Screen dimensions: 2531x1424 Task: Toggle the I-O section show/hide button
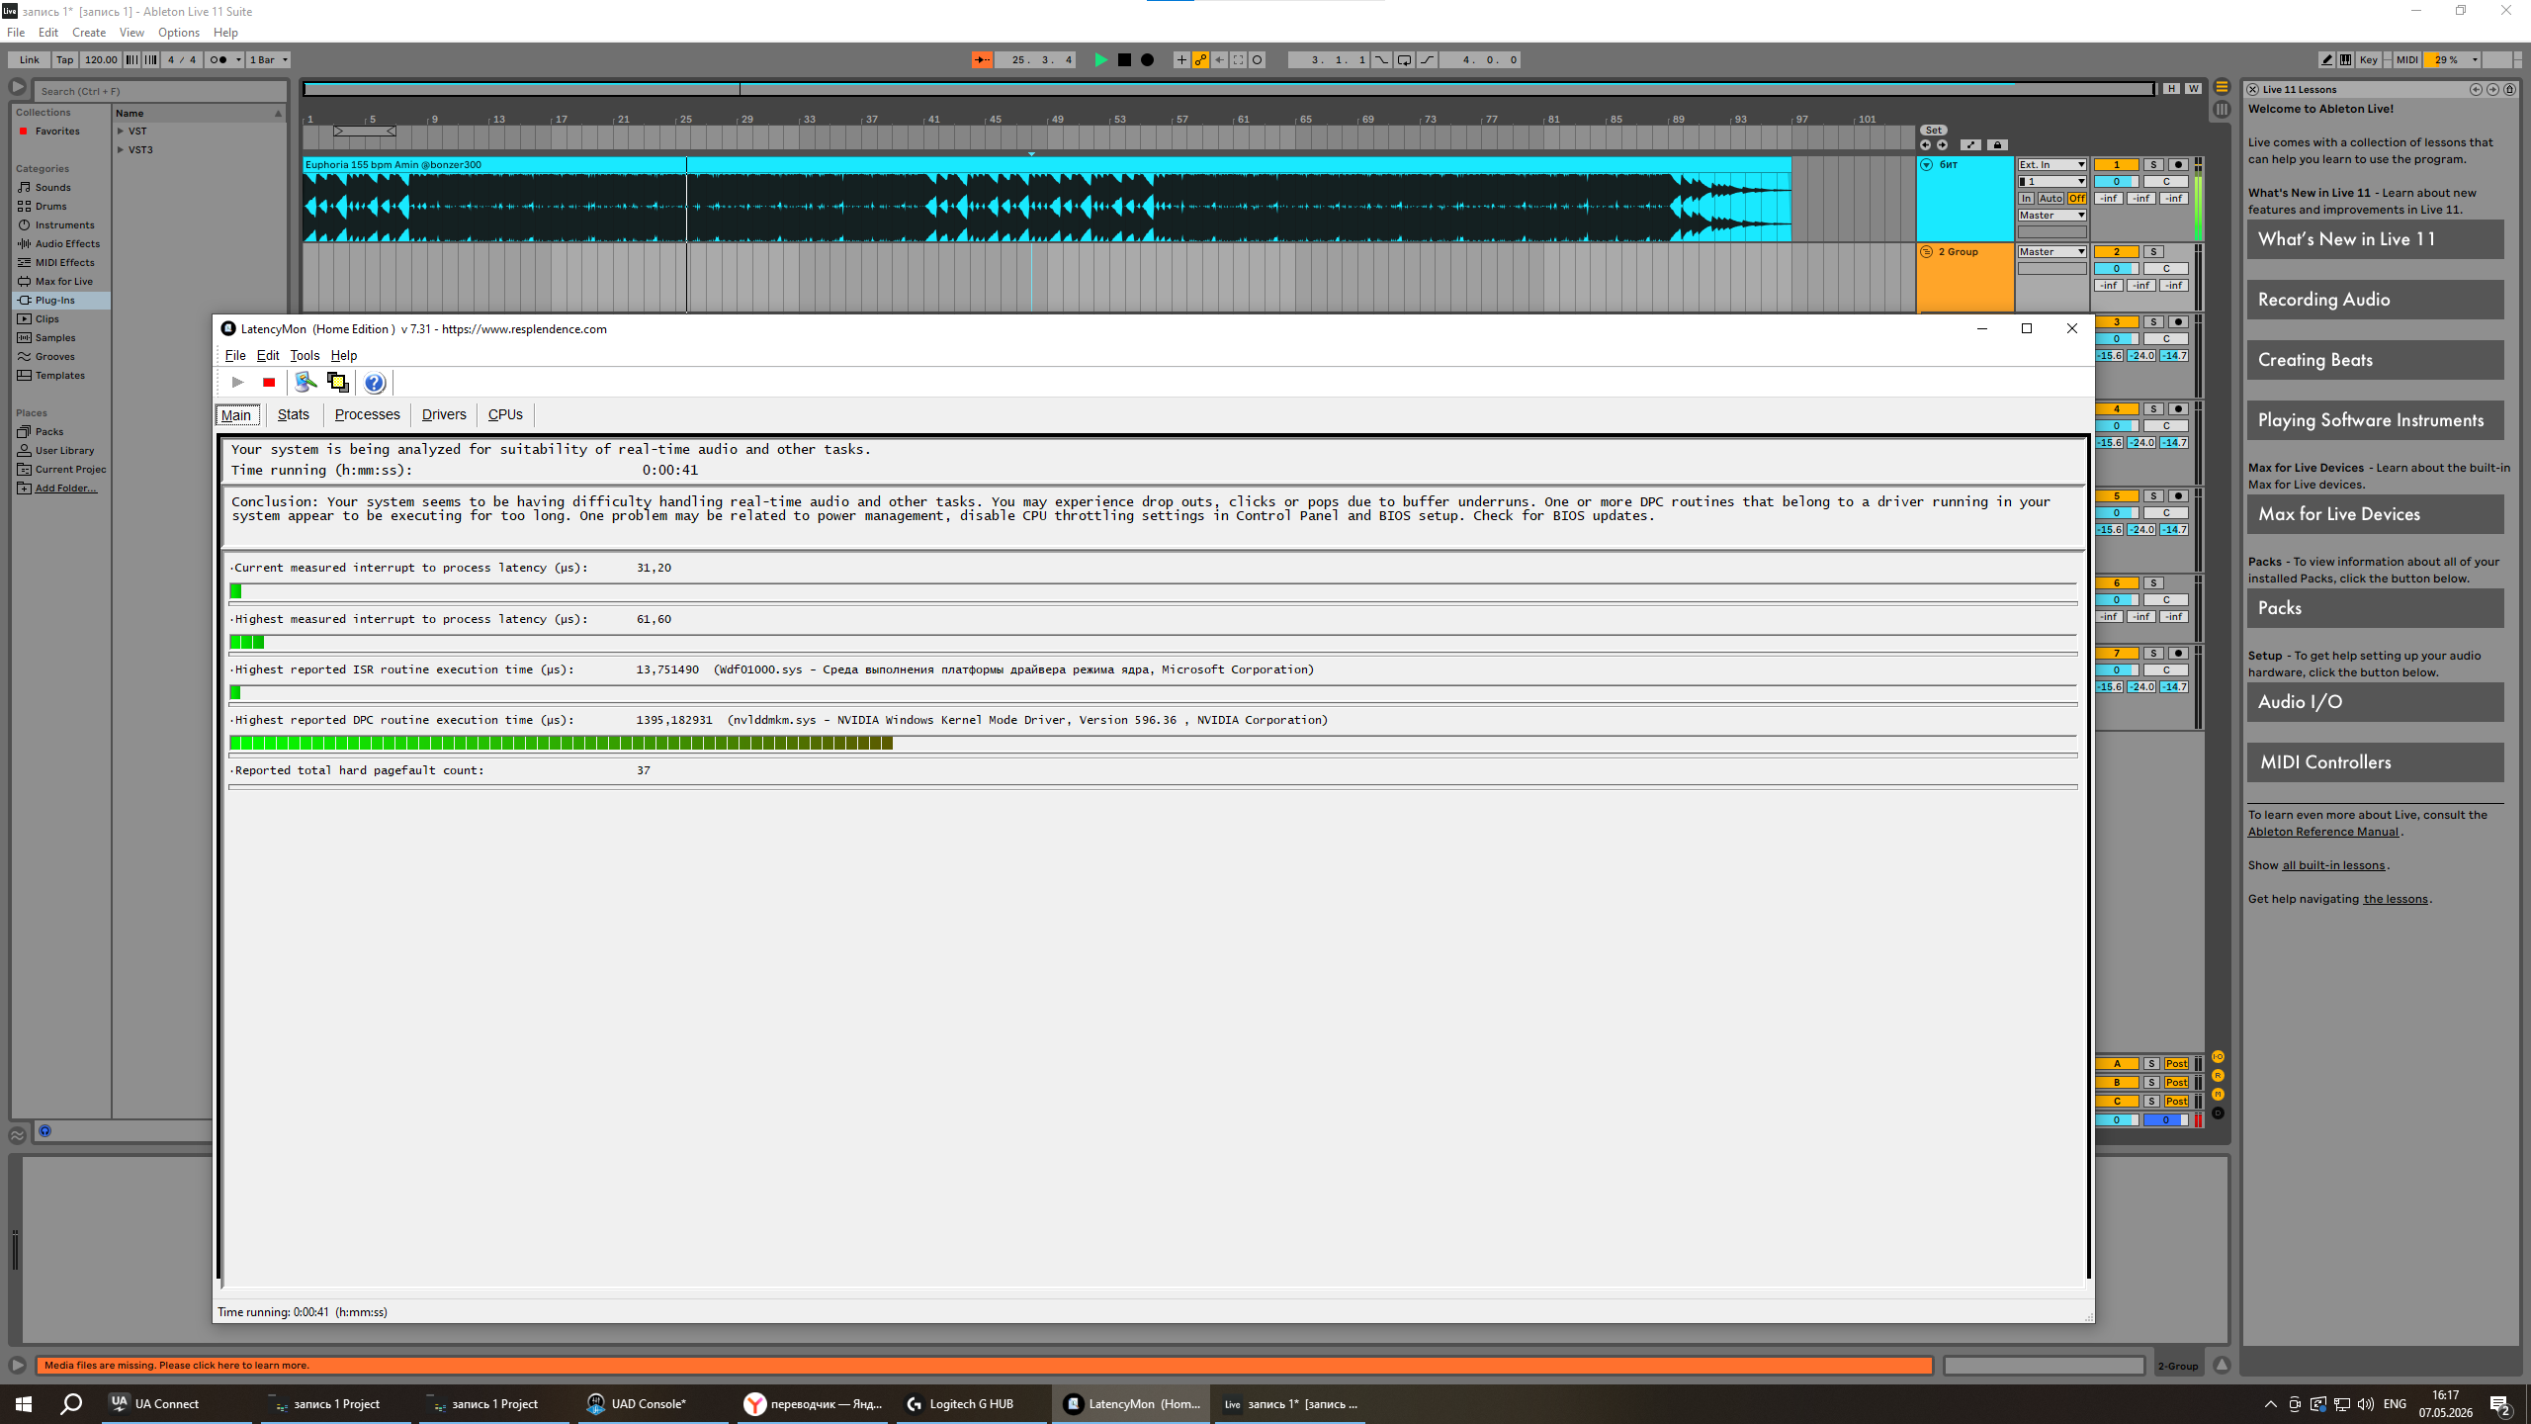pos(2218,1057)
